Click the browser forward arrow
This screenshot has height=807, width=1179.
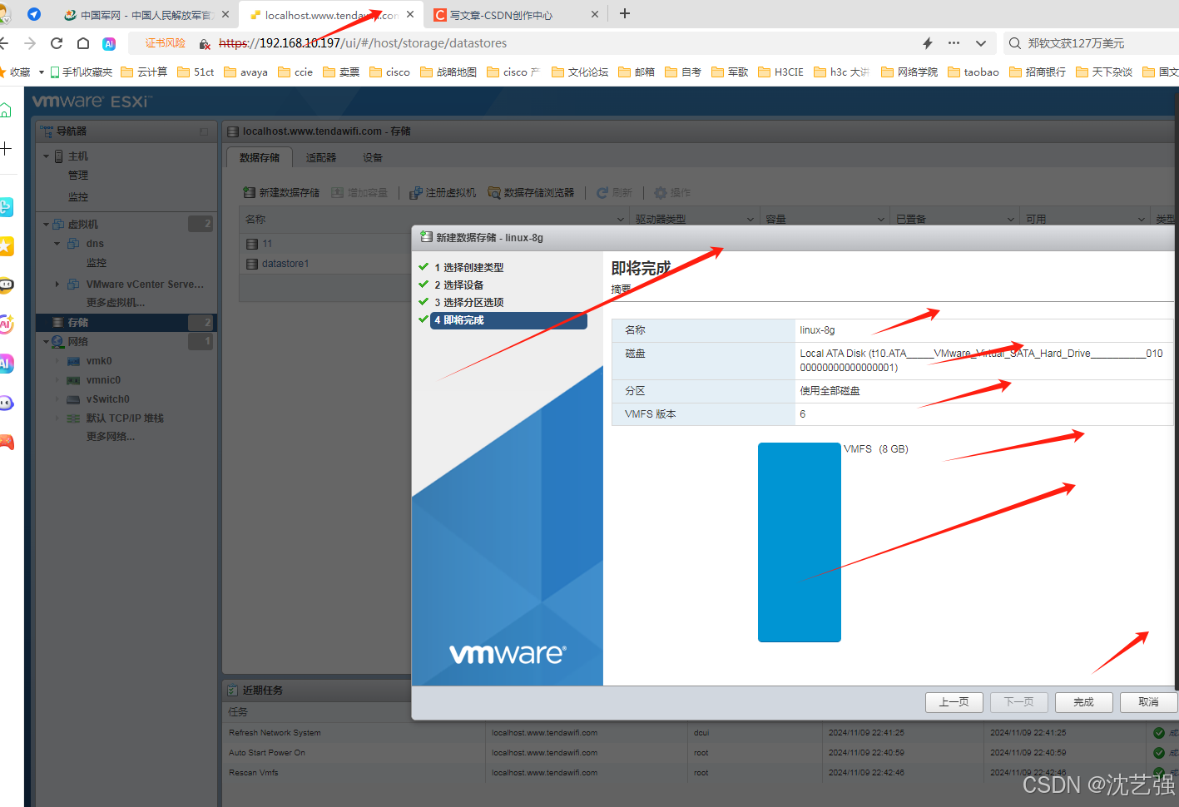pos(30,43)
